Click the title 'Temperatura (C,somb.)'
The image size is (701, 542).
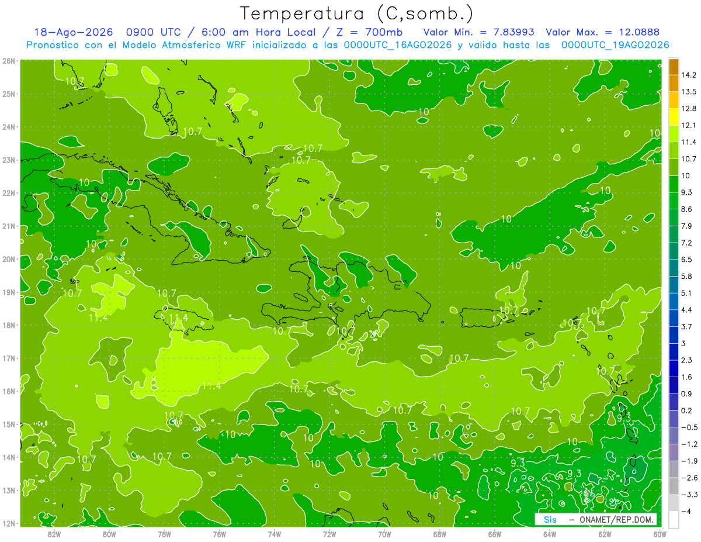pos(356,13)
